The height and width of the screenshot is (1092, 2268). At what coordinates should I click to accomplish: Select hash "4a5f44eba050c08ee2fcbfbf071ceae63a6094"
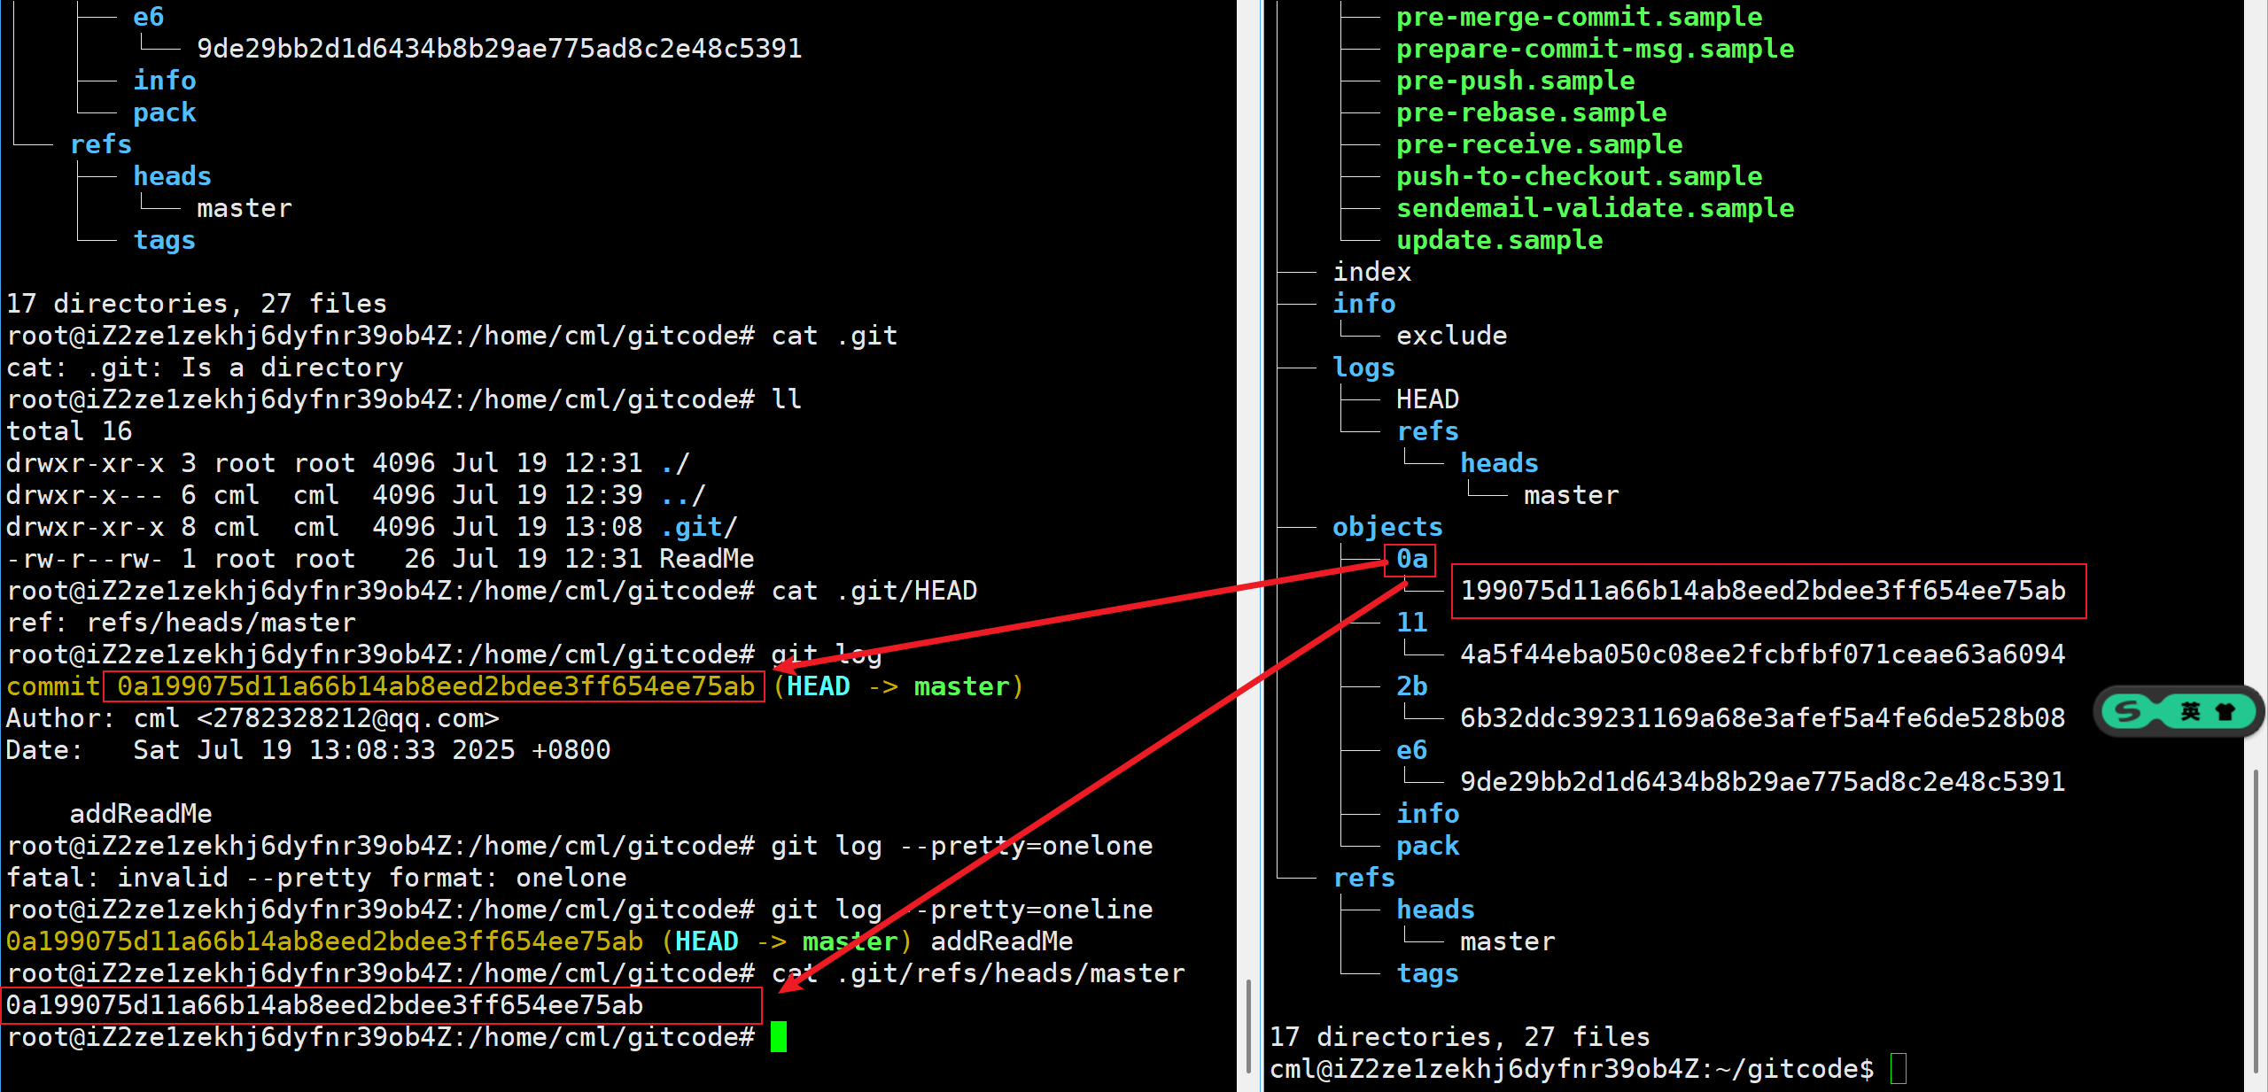tap(1762, 654)
